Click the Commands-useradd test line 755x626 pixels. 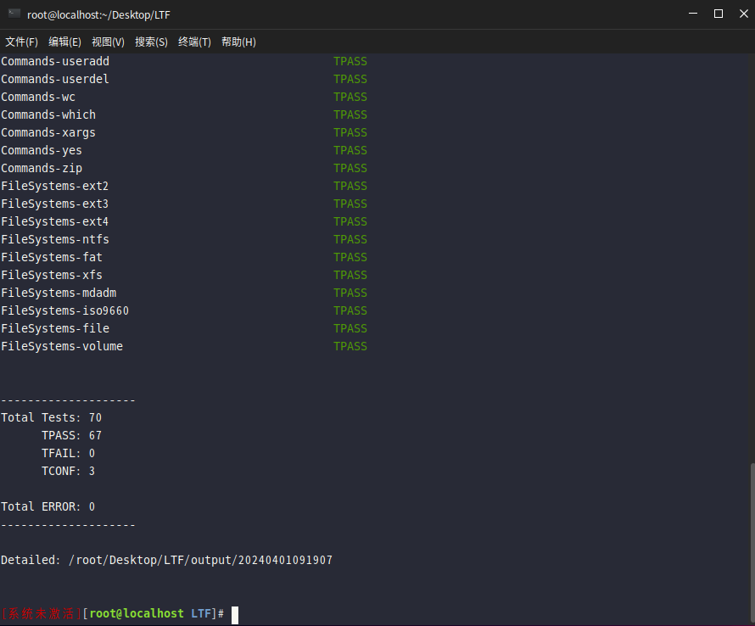(55, 62)
